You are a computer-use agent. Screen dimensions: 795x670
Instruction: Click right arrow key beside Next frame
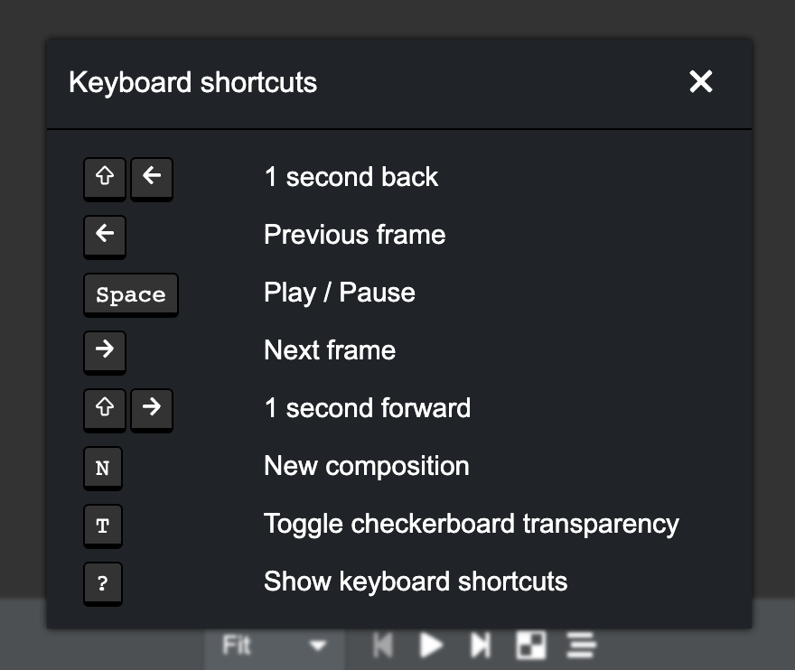105,351
